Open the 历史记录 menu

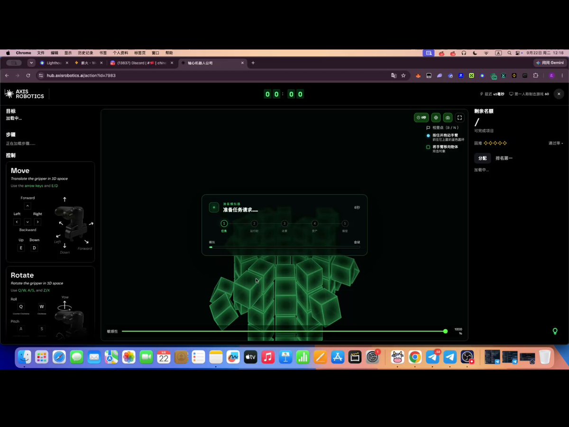85,53
